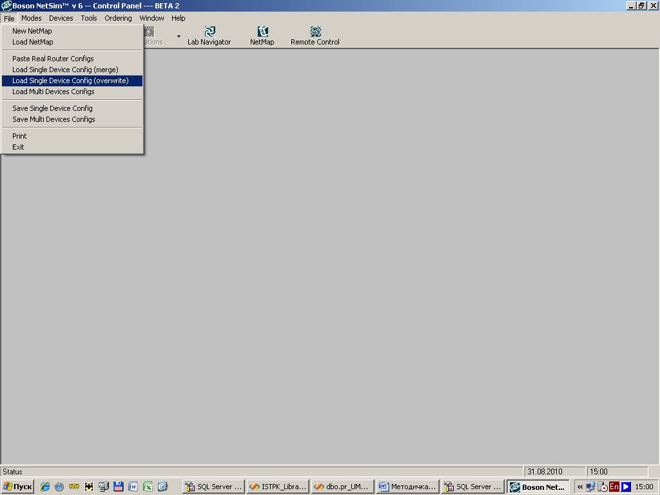Switch to SQL Server button beside Boson Net
Screen dimensions: 660x495
pos(473,487)
